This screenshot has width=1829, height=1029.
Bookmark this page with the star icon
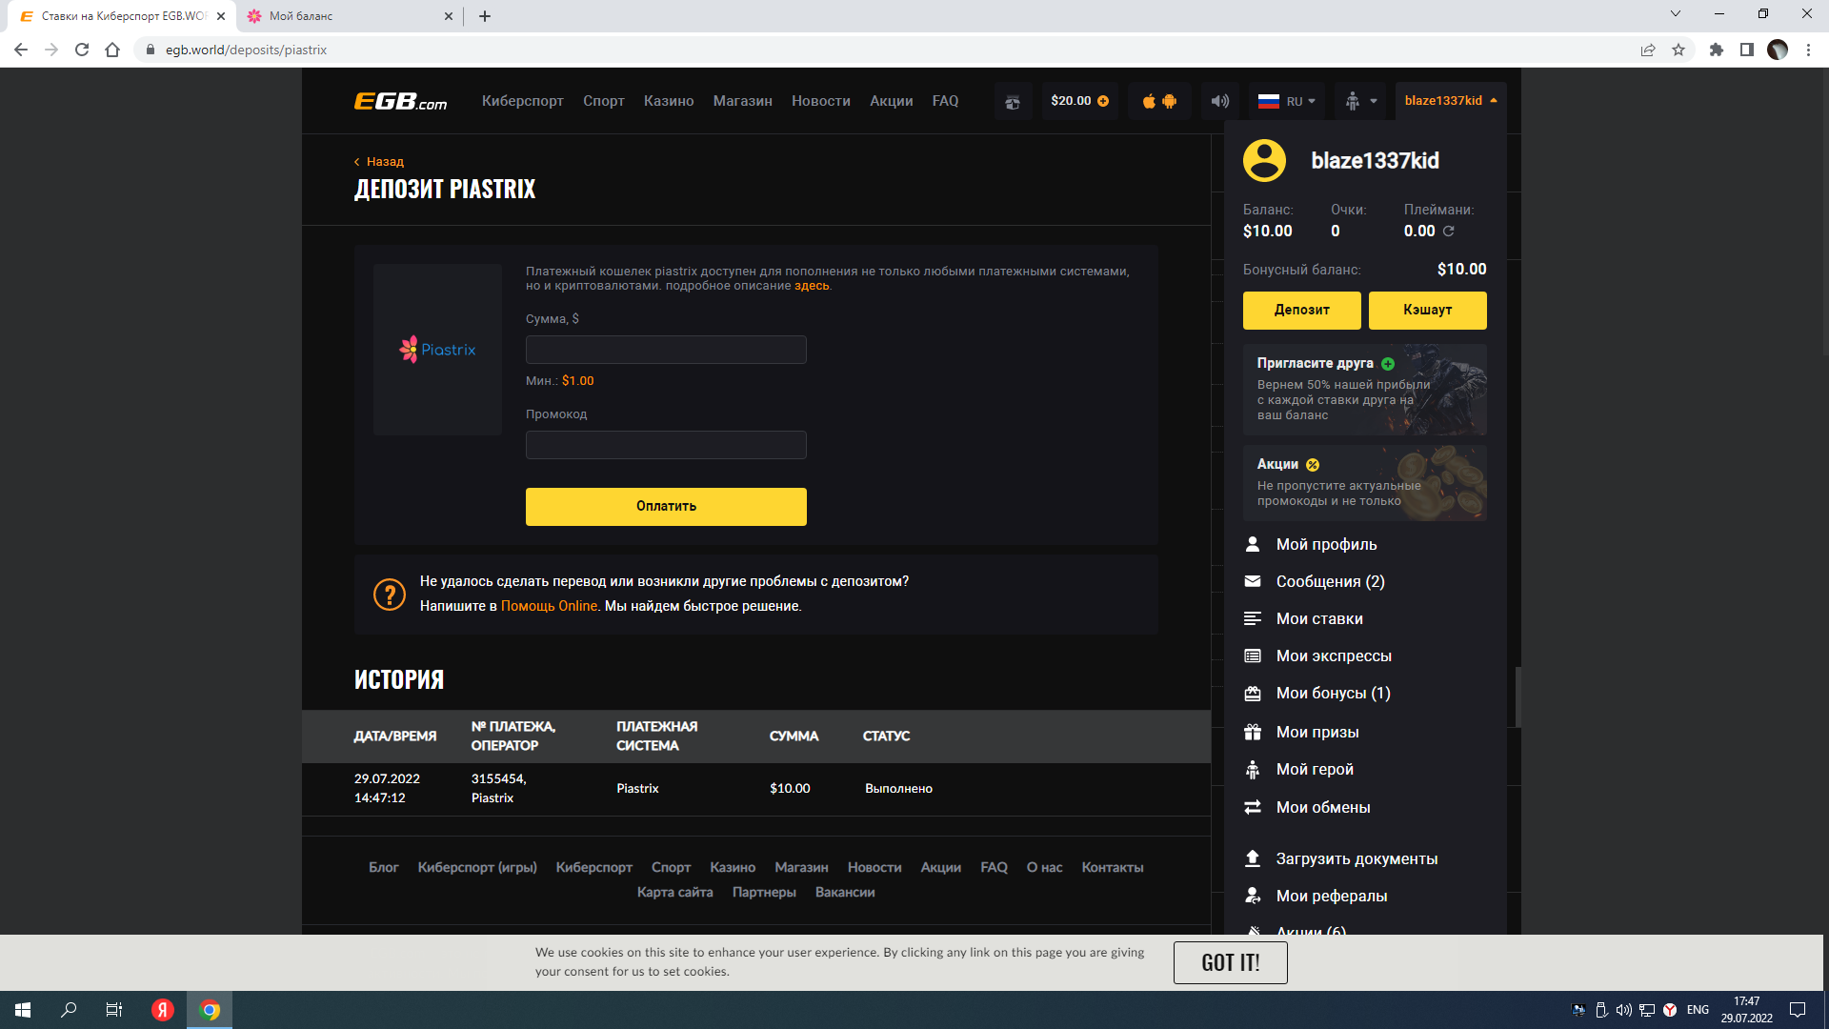[1678, 50]
